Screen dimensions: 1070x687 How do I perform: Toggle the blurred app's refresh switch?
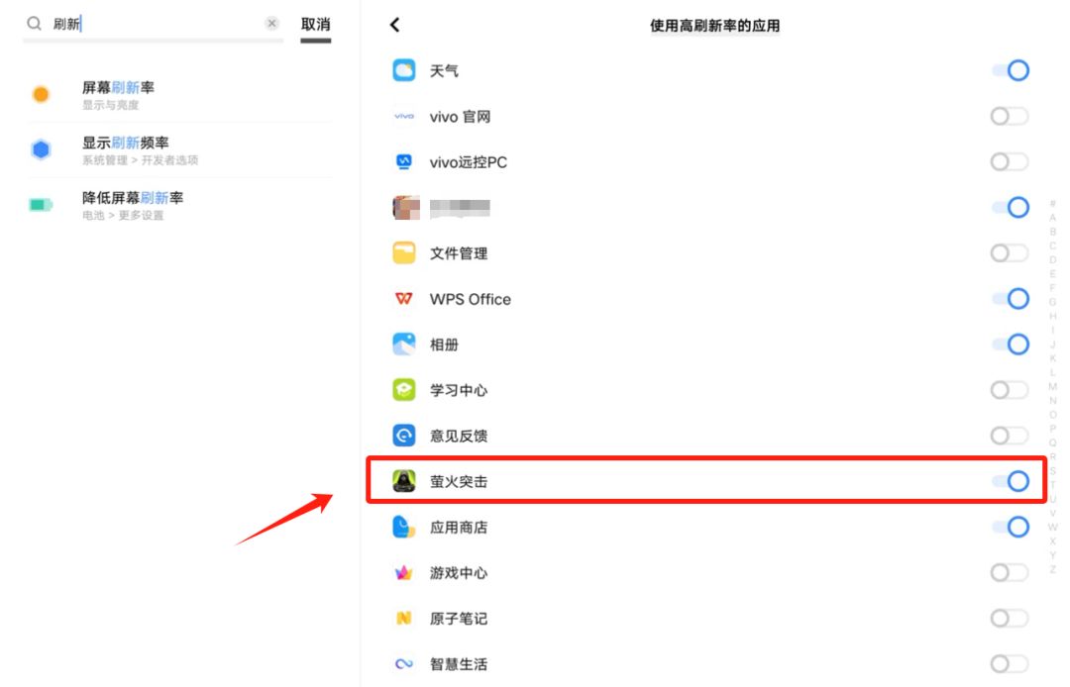(x=1011, y=207)
